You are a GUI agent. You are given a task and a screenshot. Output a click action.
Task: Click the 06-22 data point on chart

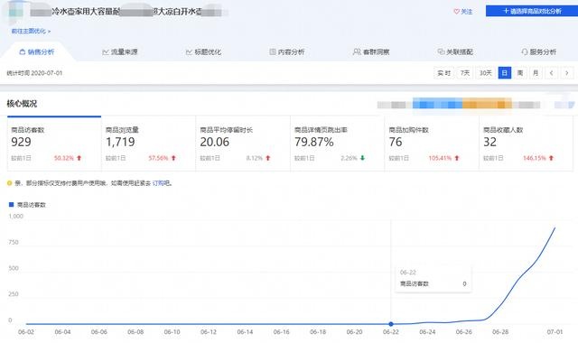391,324
